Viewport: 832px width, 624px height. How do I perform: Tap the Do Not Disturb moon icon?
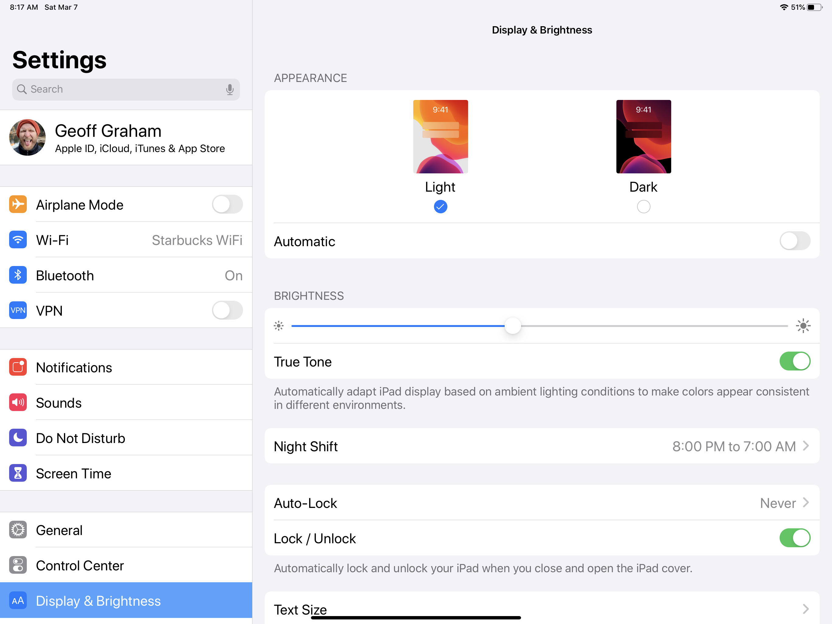point(18,438)
